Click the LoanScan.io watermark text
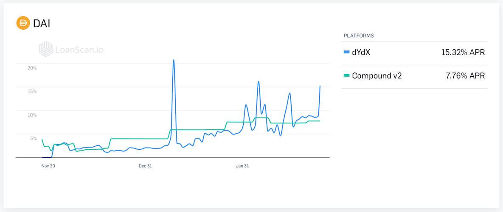This screenshot has width=503, height=212. pos(79,50)
